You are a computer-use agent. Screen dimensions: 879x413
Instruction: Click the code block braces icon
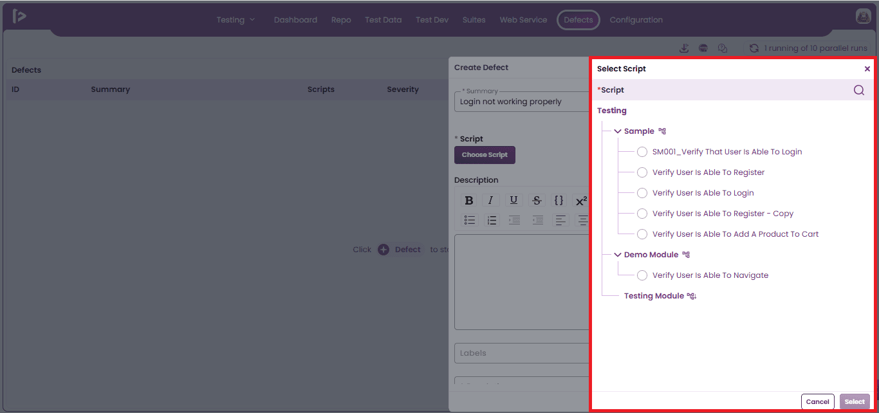coord(559,201)
